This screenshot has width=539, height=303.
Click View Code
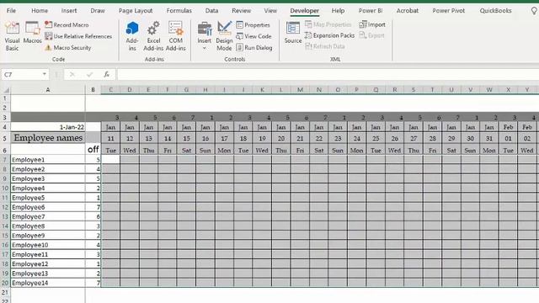253,36
